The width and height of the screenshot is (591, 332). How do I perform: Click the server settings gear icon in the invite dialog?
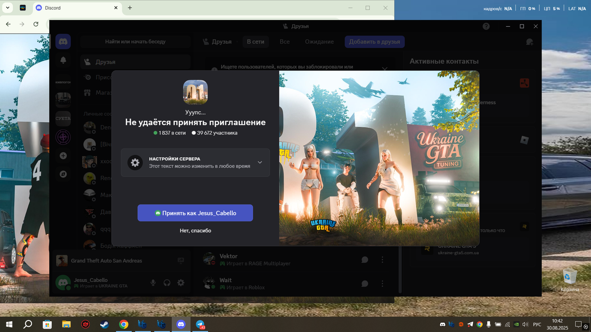coord(135,162)
